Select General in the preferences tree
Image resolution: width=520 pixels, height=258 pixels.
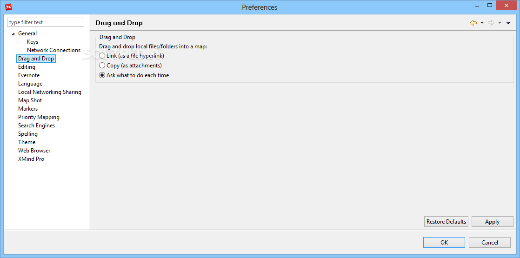[x=27, y=33]
